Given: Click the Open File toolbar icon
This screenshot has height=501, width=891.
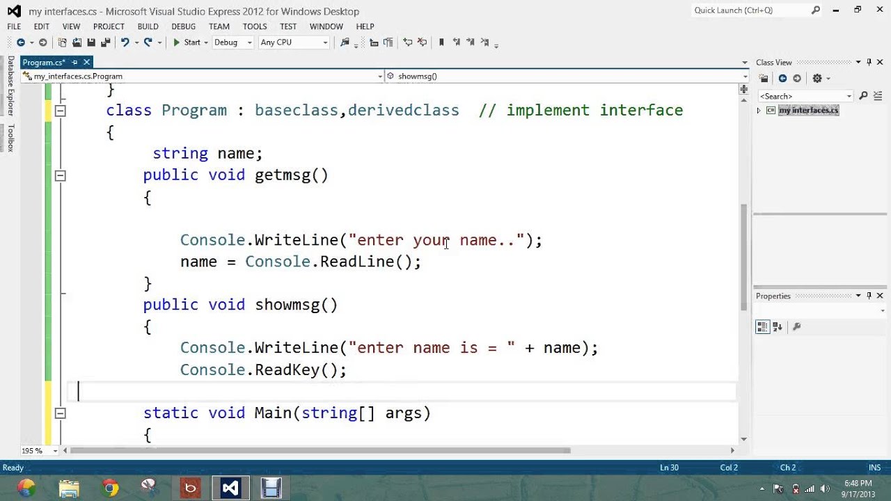Looking at the screenshot, I should 77,42.
